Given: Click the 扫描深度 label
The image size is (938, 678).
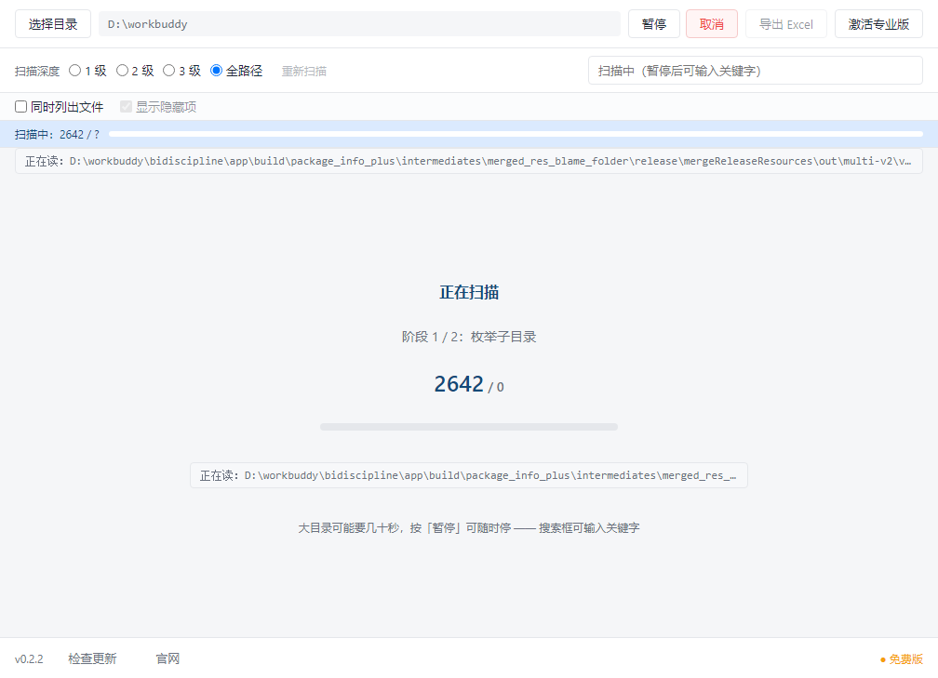Looking at the screenshot, I should pos(37,71).
